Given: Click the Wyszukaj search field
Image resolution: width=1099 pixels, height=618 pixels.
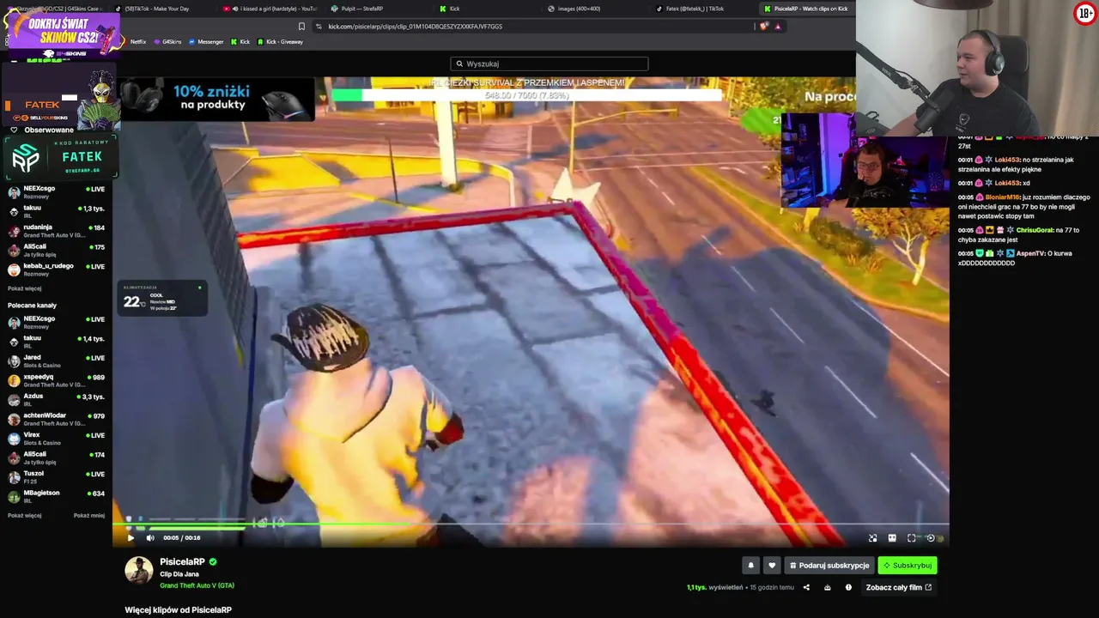Looking at the screenshot, I should 549,64.
